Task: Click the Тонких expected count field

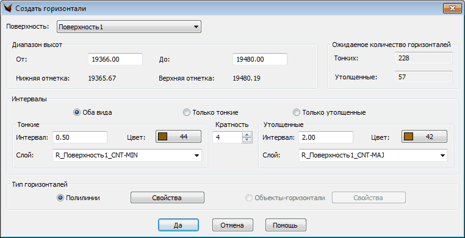Action: point(424,58)
